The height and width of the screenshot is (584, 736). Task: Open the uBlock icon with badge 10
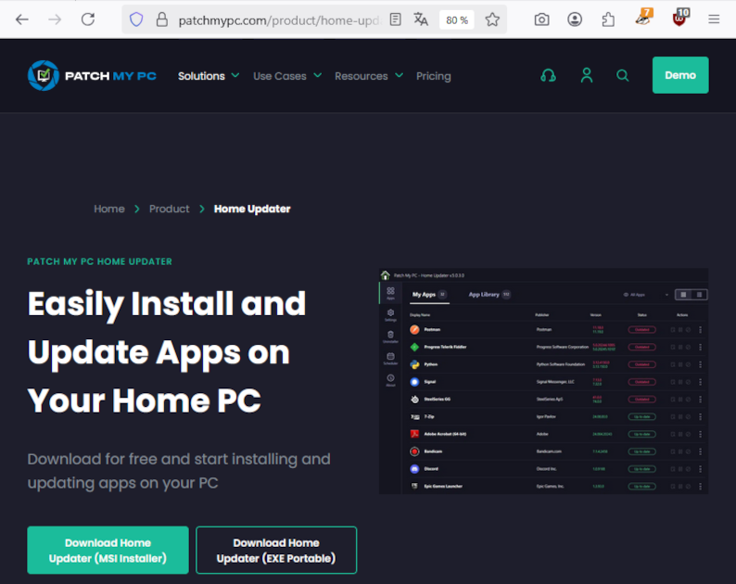point(679,19)
